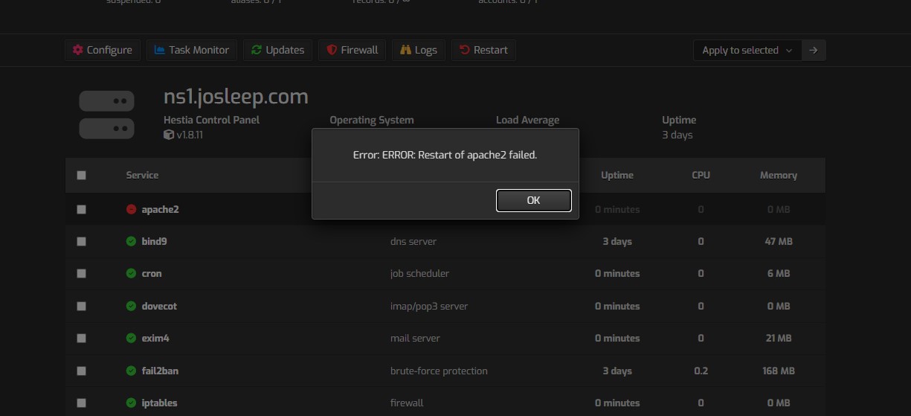Open the Configure server settings
Image resolution: width=911 pixels, height=416 pixels.
[102, 50]
